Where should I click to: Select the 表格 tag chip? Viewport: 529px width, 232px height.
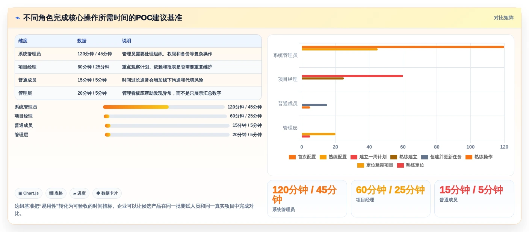[x=56, y=193]
